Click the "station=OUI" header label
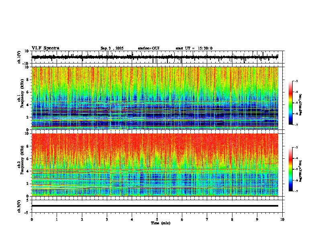 coord(149,48)
